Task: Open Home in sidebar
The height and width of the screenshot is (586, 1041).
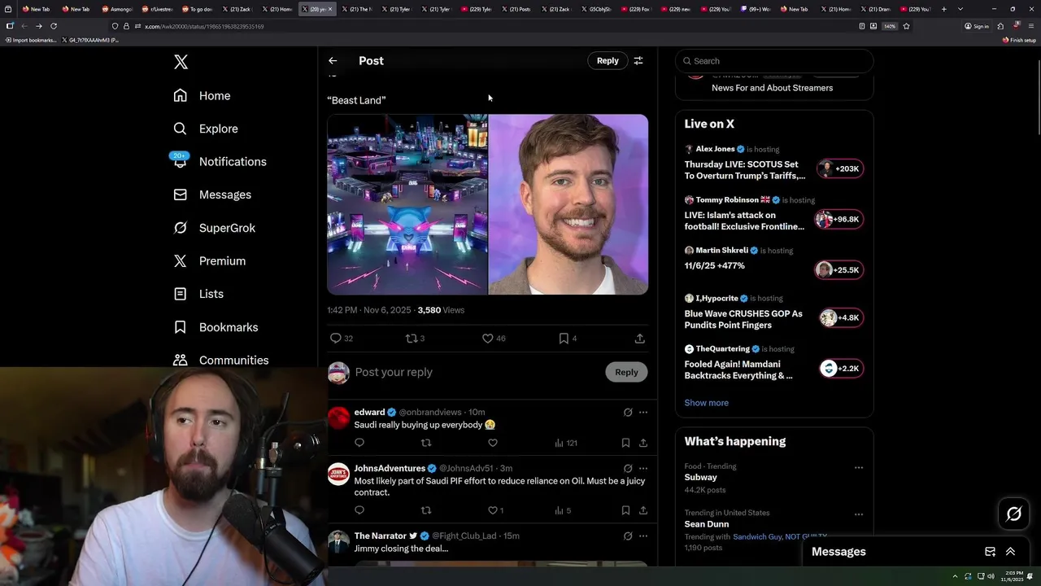Action: point(203,96)
